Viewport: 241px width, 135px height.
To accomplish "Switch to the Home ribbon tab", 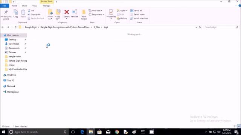I will point(14,6).
